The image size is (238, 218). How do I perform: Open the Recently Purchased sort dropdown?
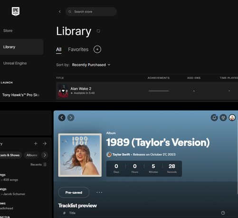(x=91, y=65)
